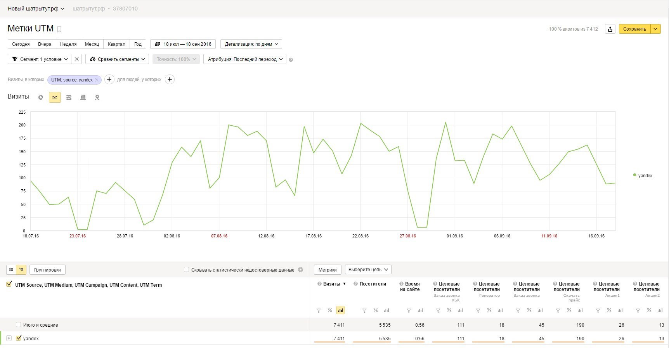
Task: Switch to column bar chart view
Action: [83, 97]
